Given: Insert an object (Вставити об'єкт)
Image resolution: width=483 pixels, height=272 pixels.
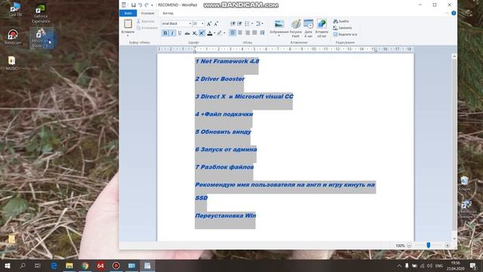Looking at the screenshot, I should 321,28.
